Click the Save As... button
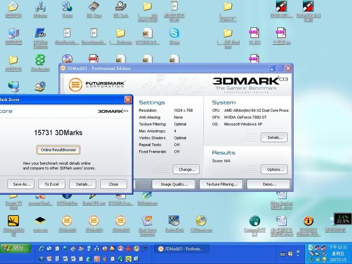 click(21, 184)
